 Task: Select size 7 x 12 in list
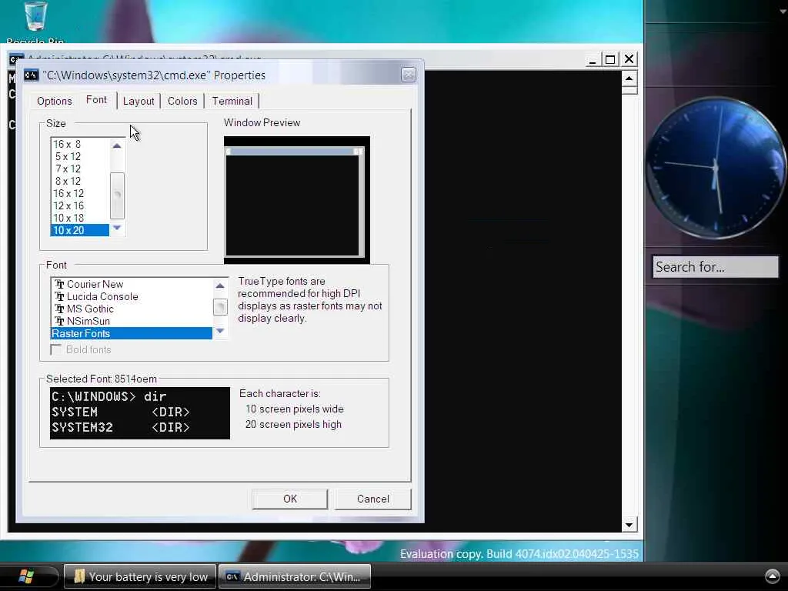(80, 169)
